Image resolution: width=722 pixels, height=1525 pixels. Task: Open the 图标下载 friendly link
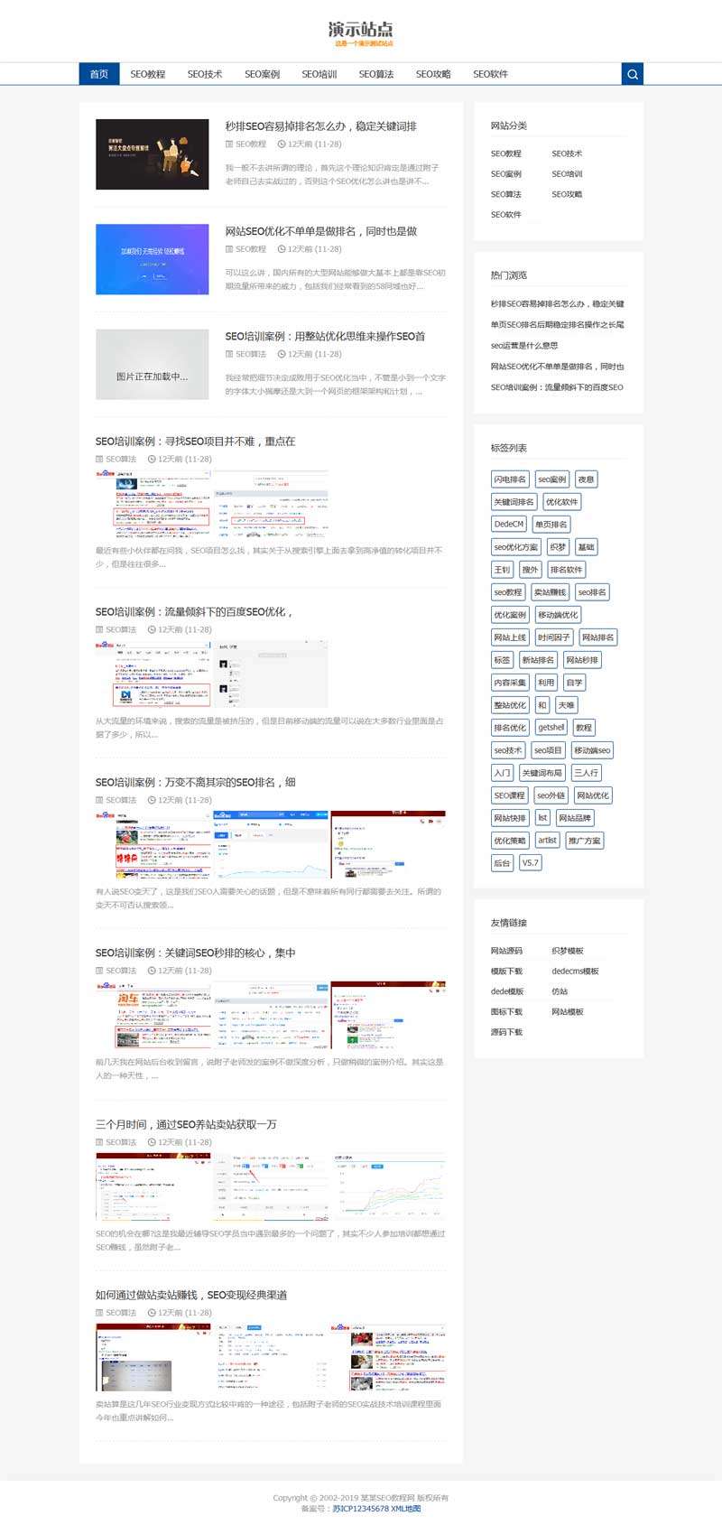point(506,1012)
